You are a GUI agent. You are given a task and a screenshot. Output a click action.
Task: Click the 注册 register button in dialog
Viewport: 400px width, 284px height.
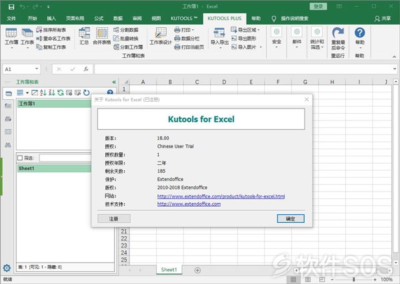[114, 219]
